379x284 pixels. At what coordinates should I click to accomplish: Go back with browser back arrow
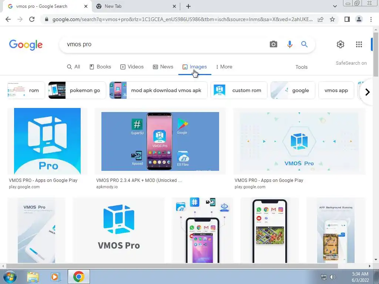(x=8, y=19)
